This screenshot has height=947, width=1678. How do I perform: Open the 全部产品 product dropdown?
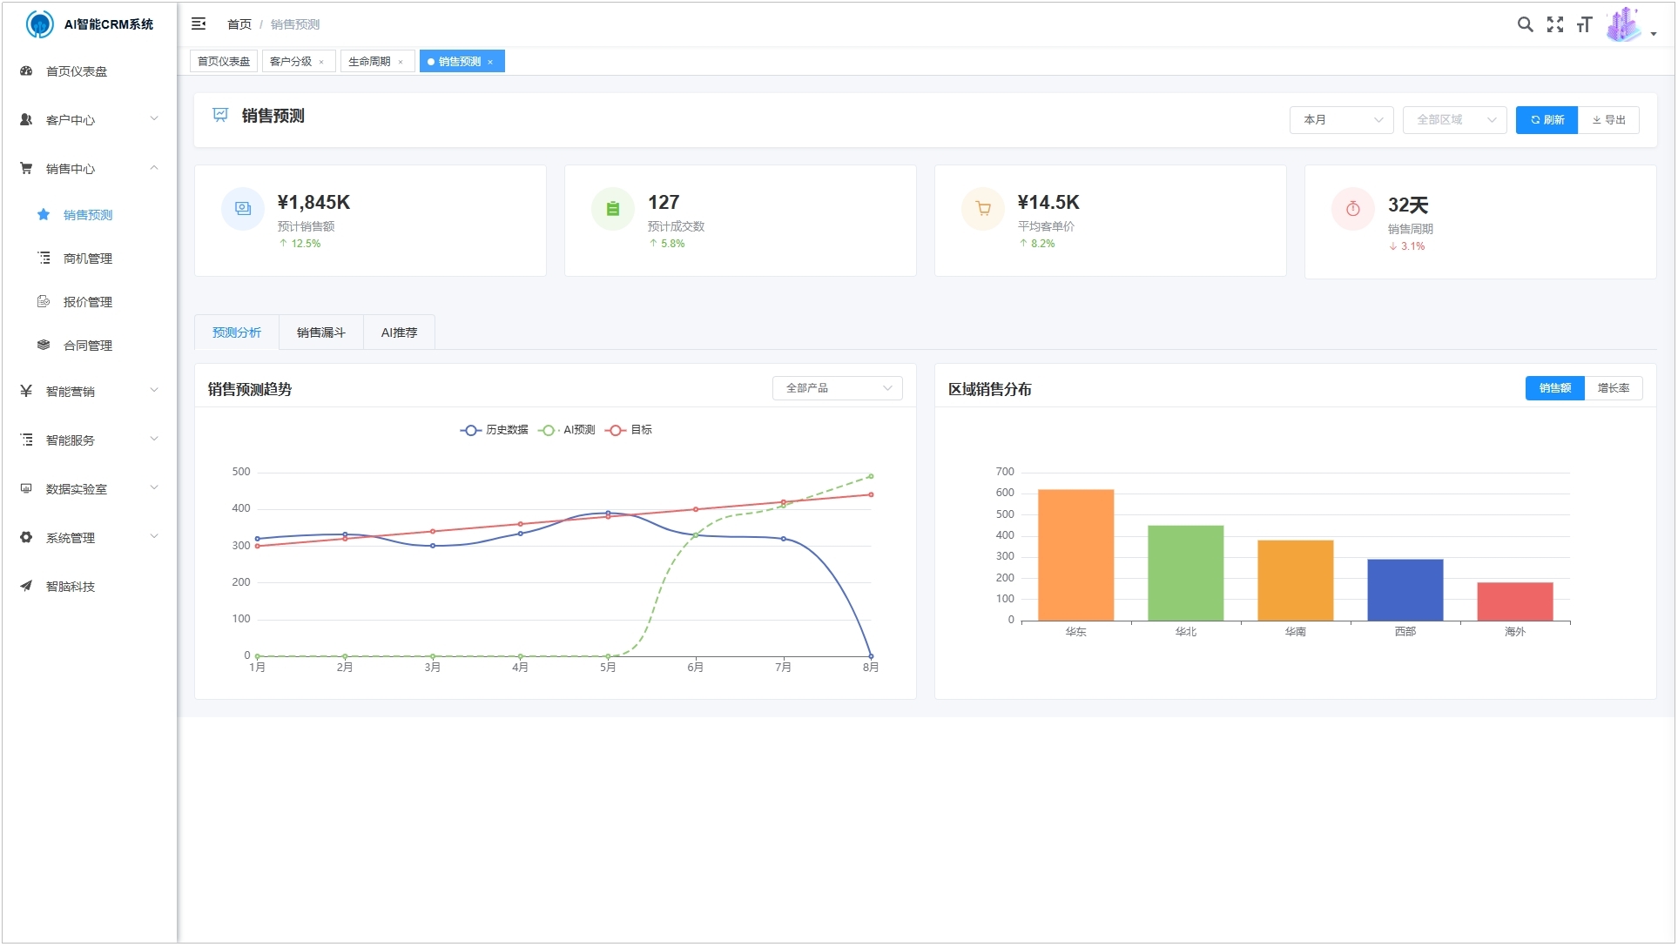[x=839, y=389]
